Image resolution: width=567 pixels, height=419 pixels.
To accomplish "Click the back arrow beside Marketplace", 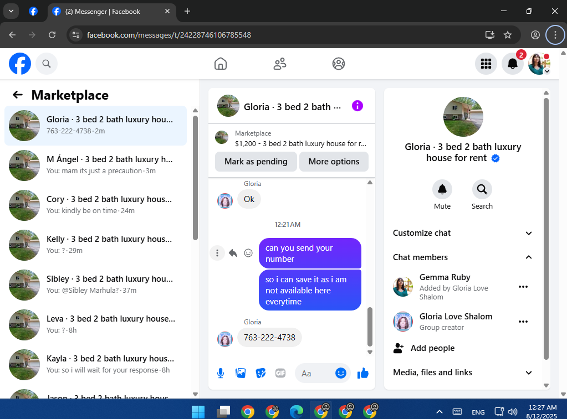I will point(18,95).
